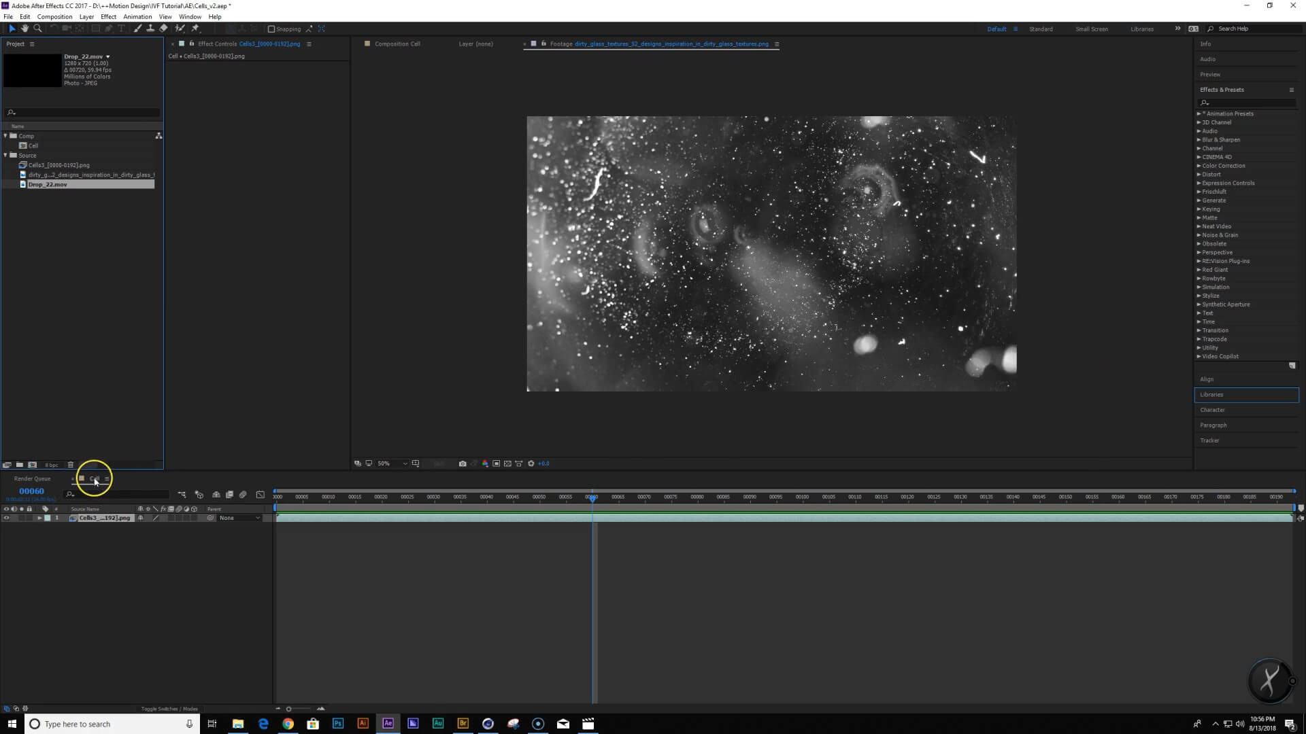The width and height of the screenshot is (1306, 734).
Task: Expand Blur & Sharpen effects category
Action: [x=1199, y=140]
